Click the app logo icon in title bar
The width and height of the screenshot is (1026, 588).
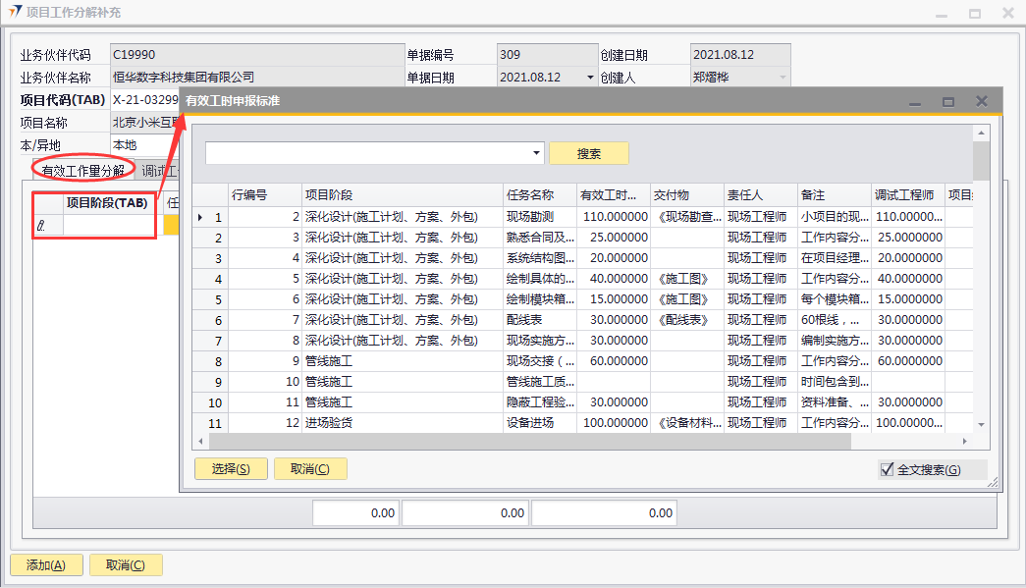click(15, 13)
